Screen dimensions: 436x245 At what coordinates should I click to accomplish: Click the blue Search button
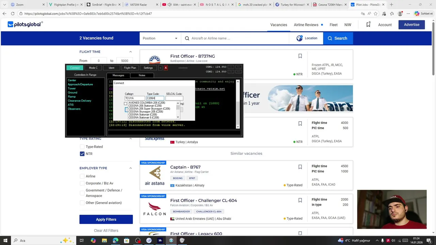(338, 38)
